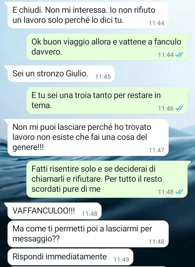Select the 'VAFFANCULOO!!!' message
The width and height of the screenshot is (195, 267).
(x=54, y=211)
